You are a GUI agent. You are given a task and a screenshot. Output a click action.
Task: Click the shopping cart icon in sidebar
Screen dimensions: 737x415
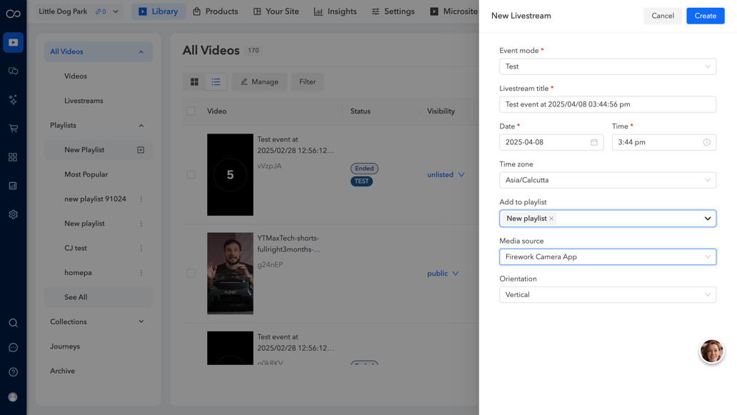click(x=13, y=126)
